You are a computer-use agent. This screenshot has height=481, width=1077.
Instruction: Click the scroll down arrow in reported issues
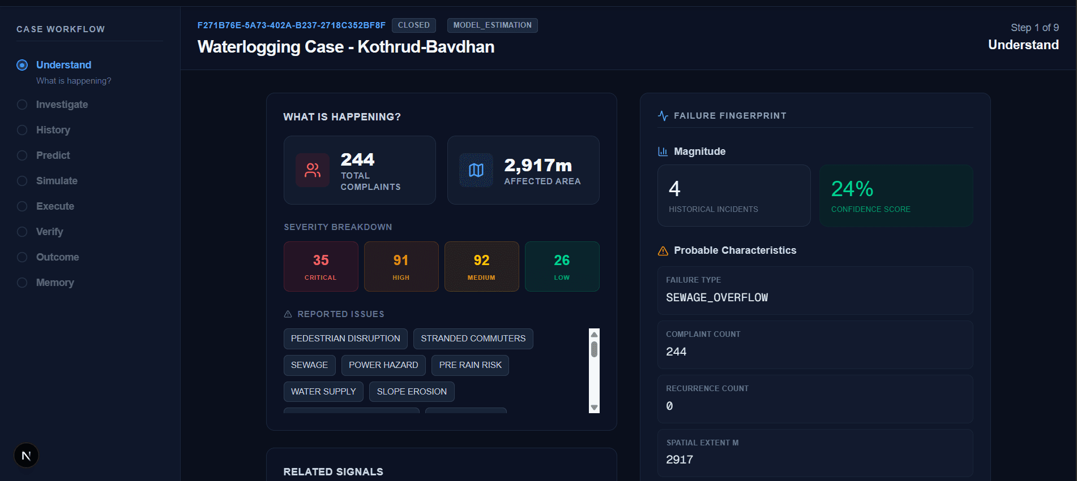(594, 408)
